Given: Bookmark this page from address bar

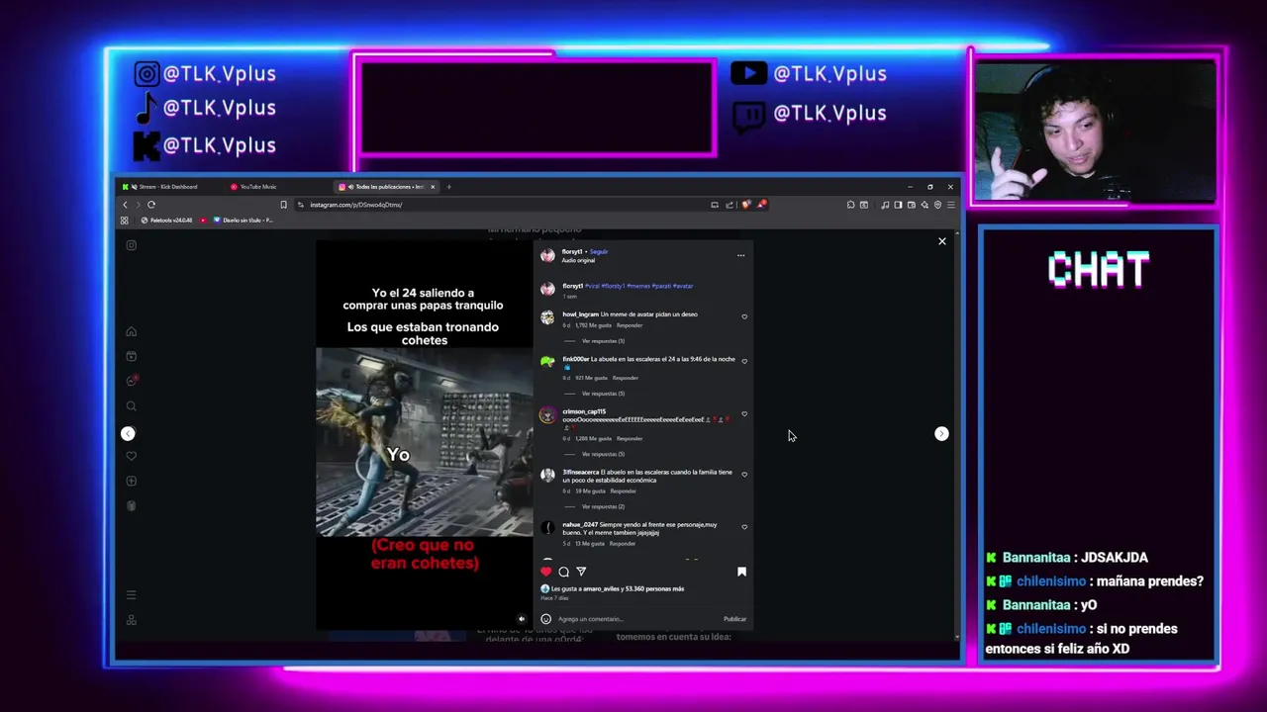Looking at the screenshot, I should pos(283,205).
